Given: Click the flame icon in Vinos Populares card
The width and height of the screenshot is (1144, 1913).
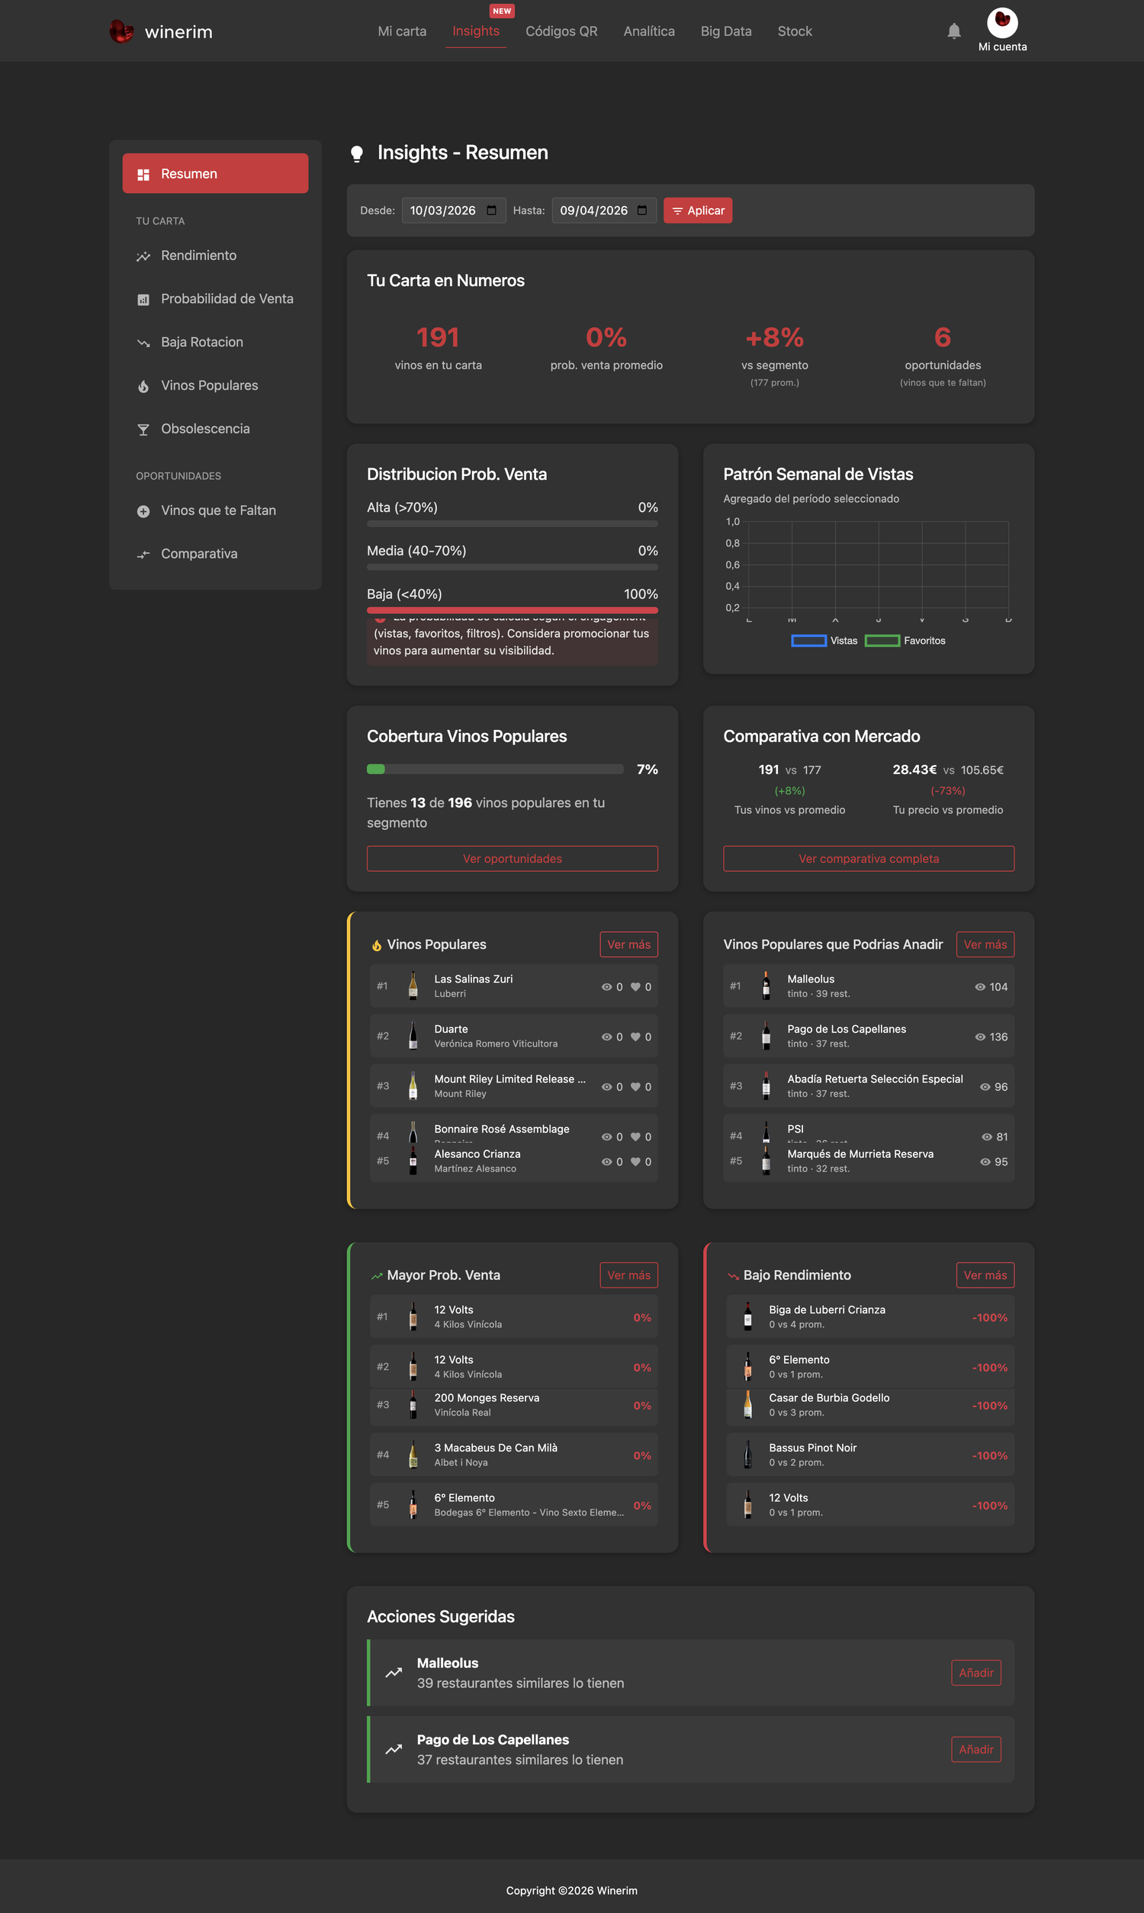Looking at the screenshot, I should (377, 945).
